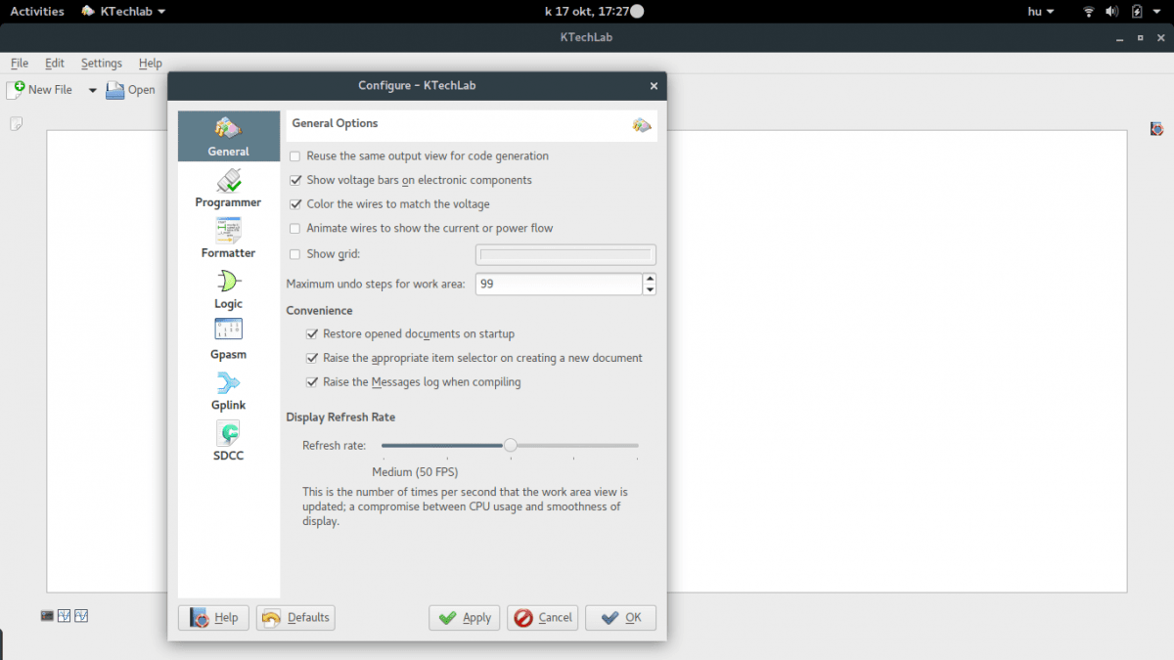The image size is (1174, 660).
Task: Enable Animate wires to show current flow
Action: click(294, 229)
